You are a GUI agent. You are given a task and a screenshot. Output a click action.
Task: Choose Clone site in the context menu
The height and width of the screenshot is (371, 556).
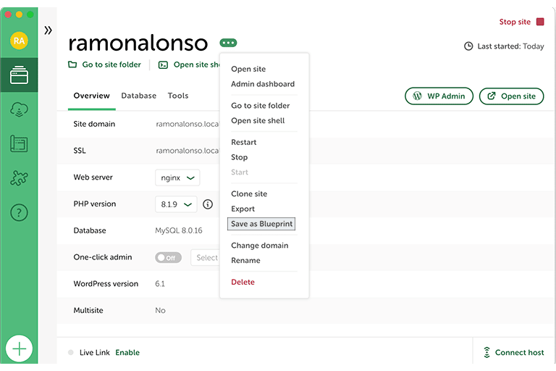(249, 193)
